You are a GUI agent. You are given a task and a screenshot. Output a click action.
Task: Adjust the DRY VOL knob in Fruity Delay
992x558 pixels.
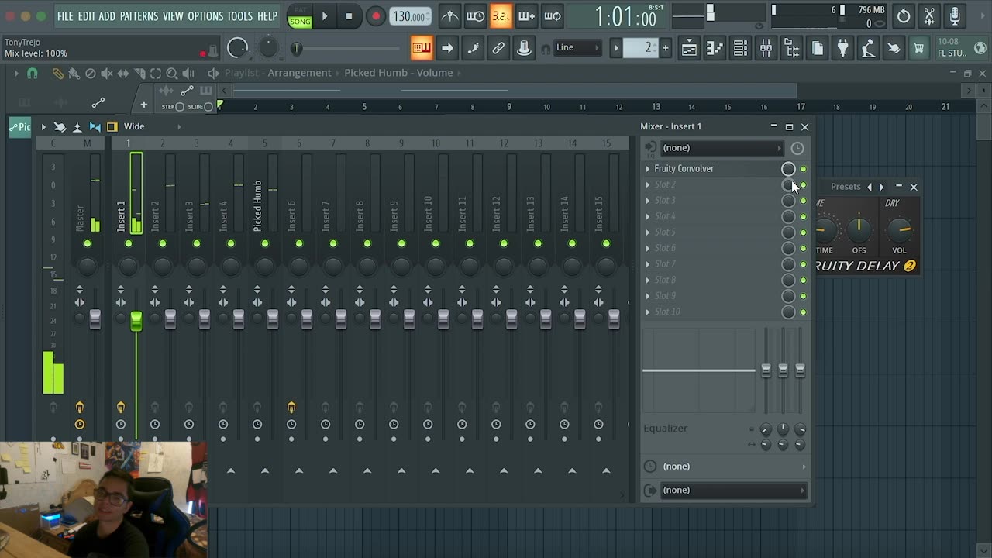899,229
